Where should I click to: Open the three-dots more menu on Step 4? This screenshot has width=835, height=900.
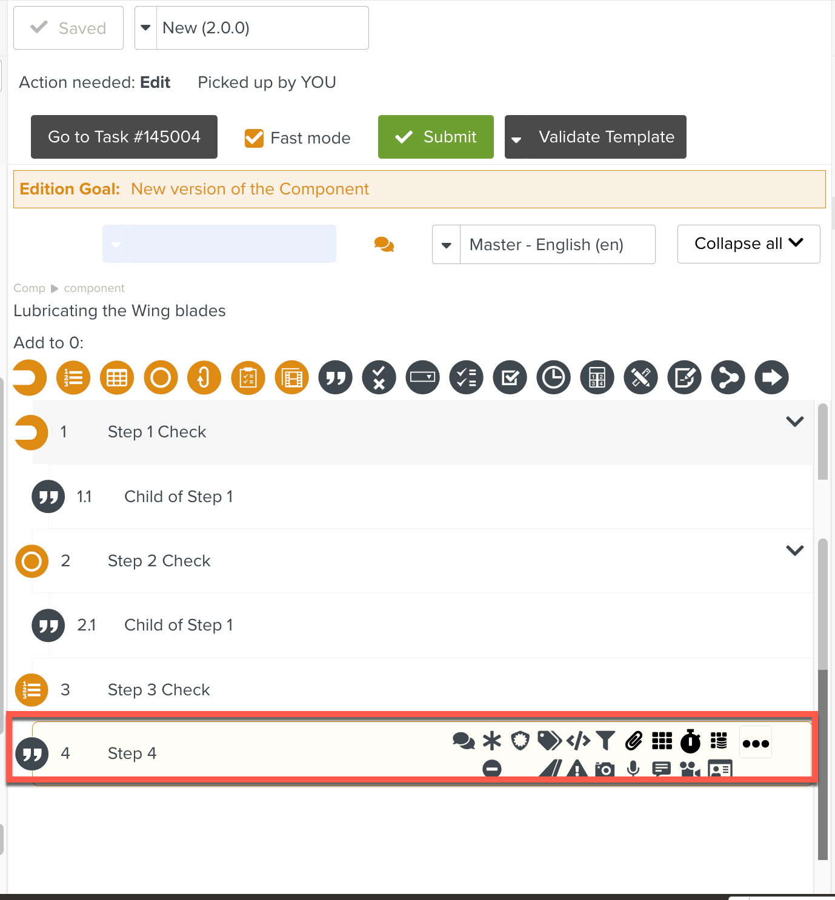[x=756, y=743]
